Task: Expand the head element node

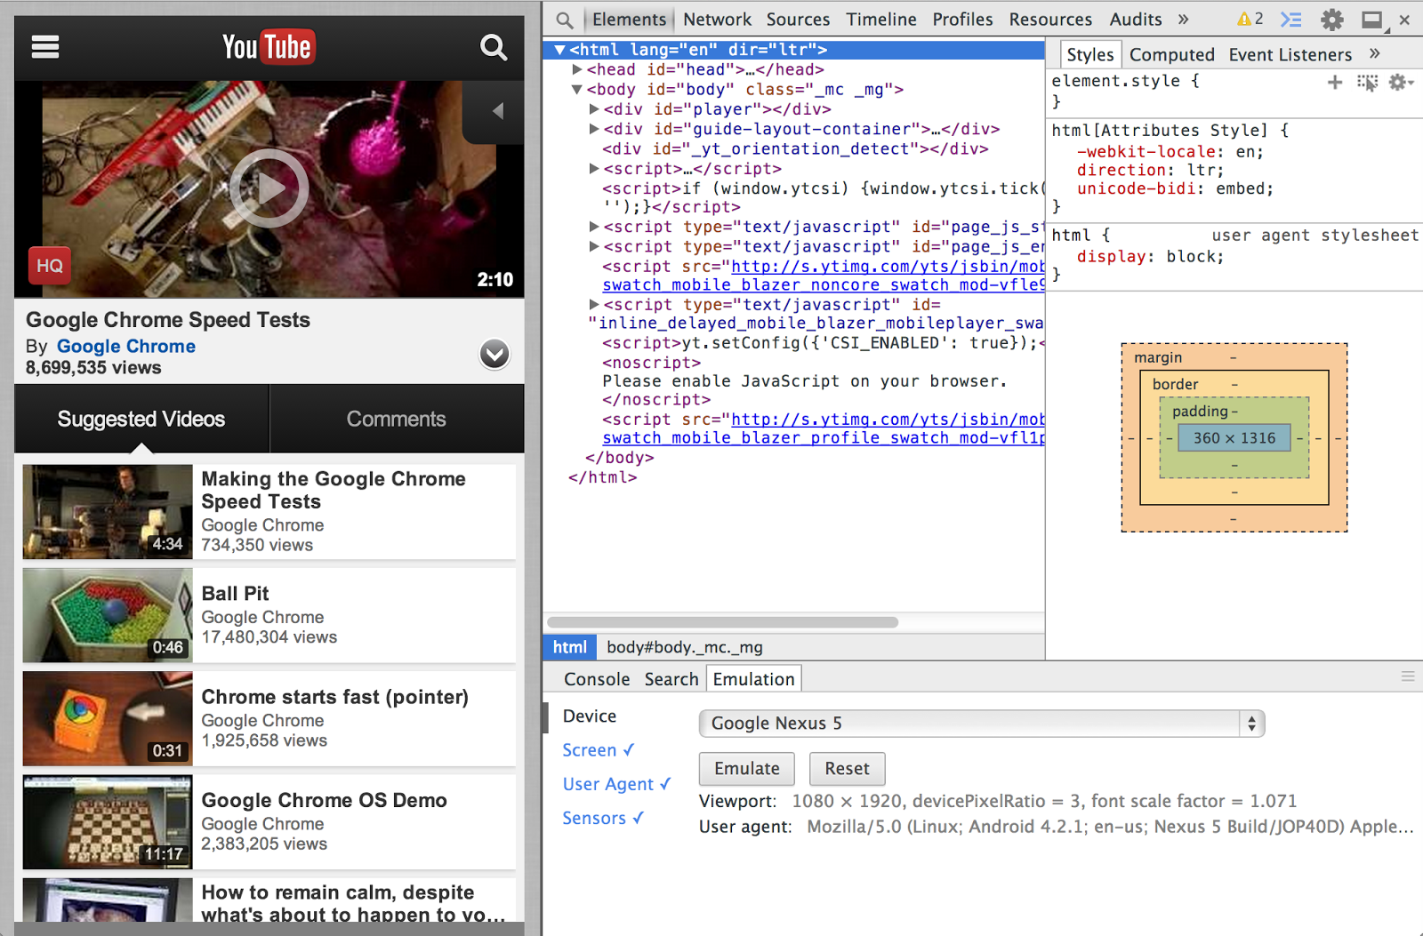Action: click(x=577, y=69)
